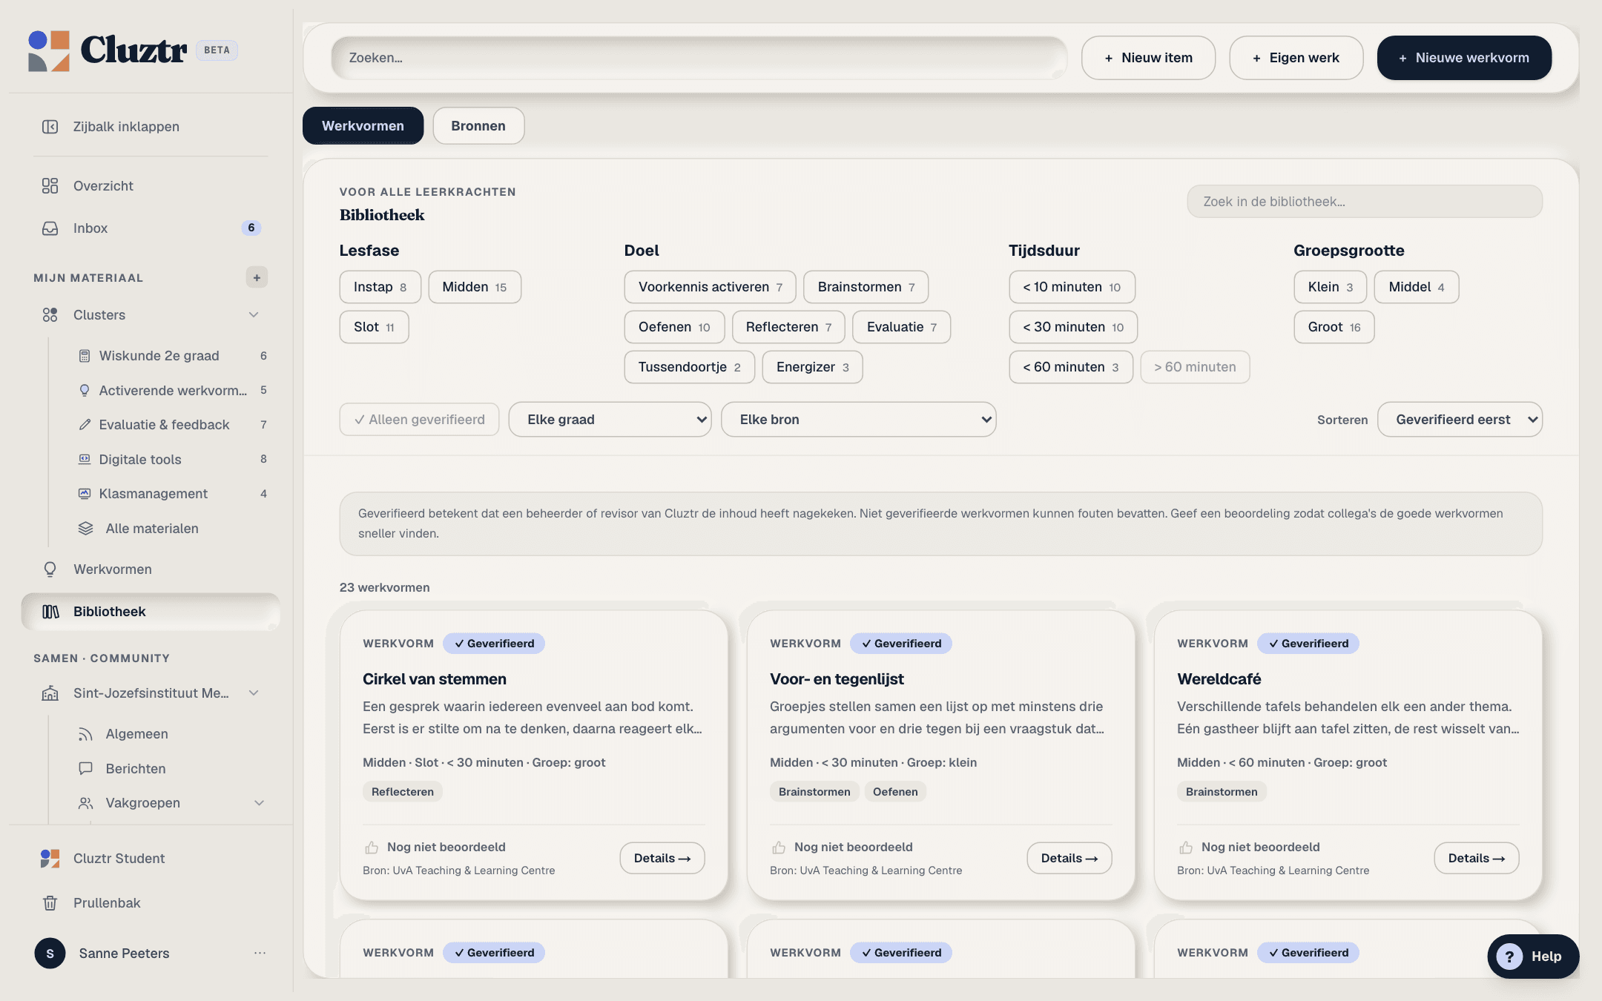
Task: Click thumbs-up icon on Cirkel van stemmen card
Action: click(372, 848)
